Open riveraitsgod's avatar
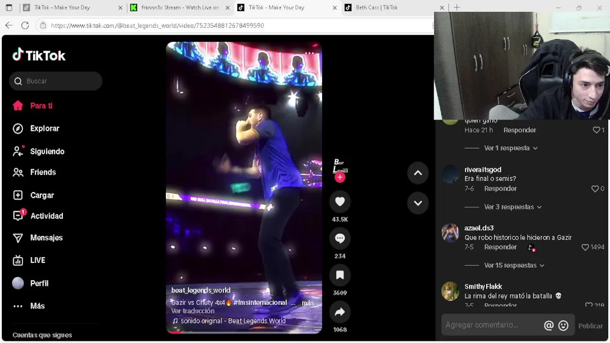The width and height of the screenshot is (610, 343). click(450, 174)
